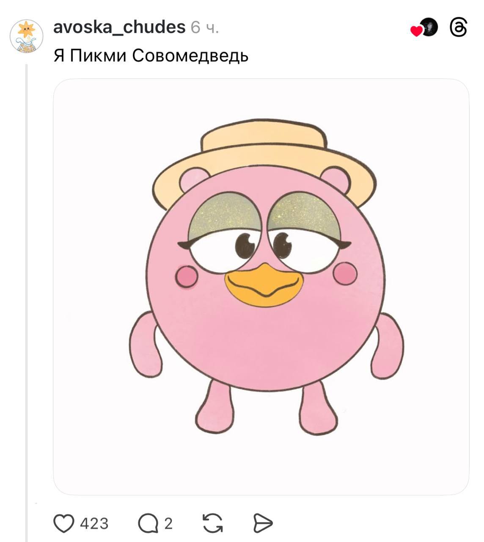Click the orange beak of the pink character
This screenshot has width=484, height=542.
(x=264, y=285)
